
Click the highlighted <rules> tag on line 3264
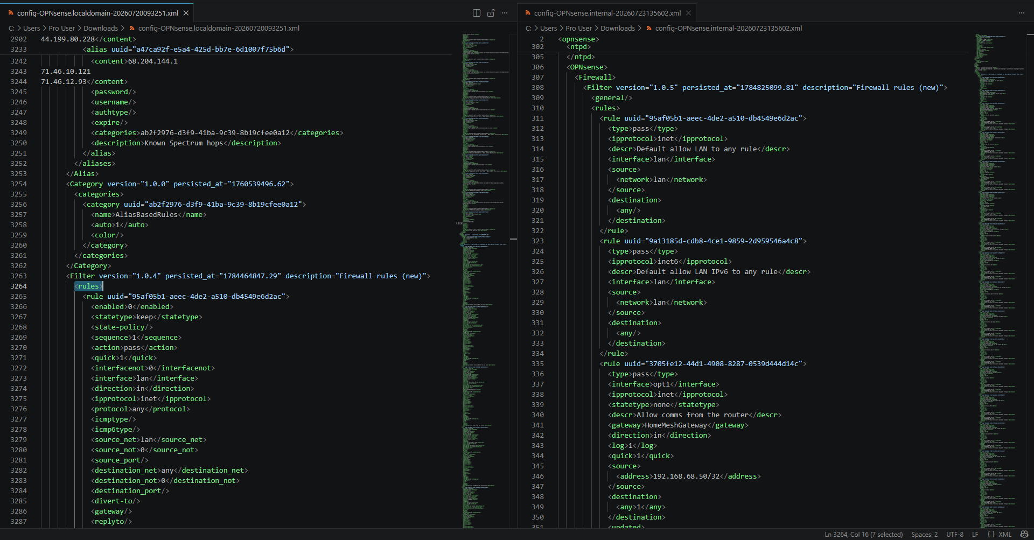click(x=88, y=286)
